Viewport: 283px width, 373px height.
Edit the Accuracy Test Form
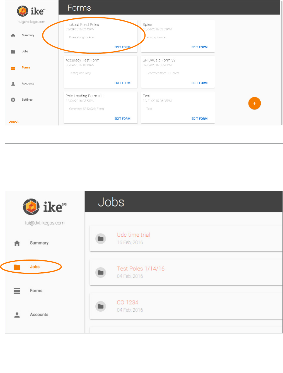tap(122, 83)
